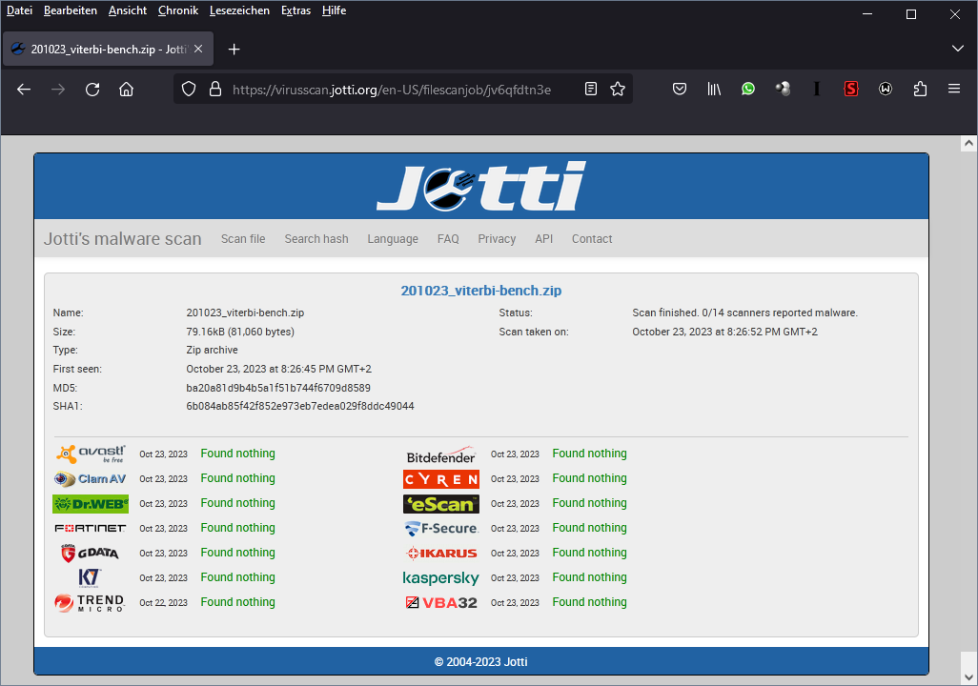Click the Jotti logo banner
Image resolution: width=978 pixels, height=686 pixels.
480,186
